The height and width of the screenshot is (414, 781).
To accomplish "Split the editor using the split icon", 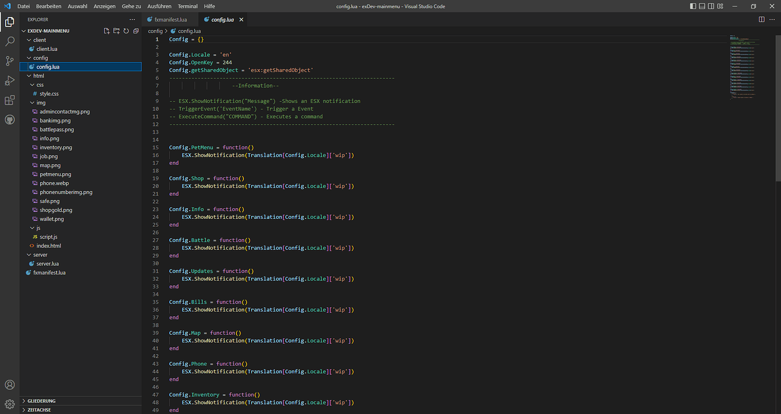I will pyautogui.click(x=761, y=19).
